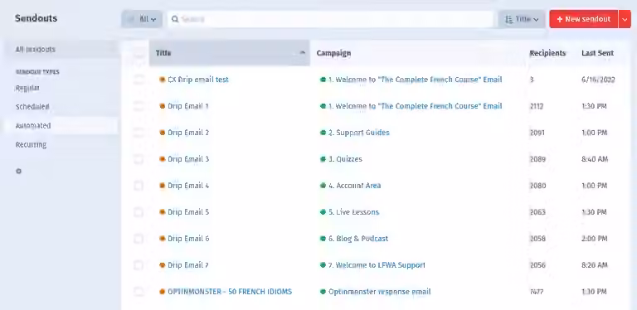Viewport: 637px width, 310px height.
Task: Check the Drip Email 2 row checkbox
Action: point(139,133)
